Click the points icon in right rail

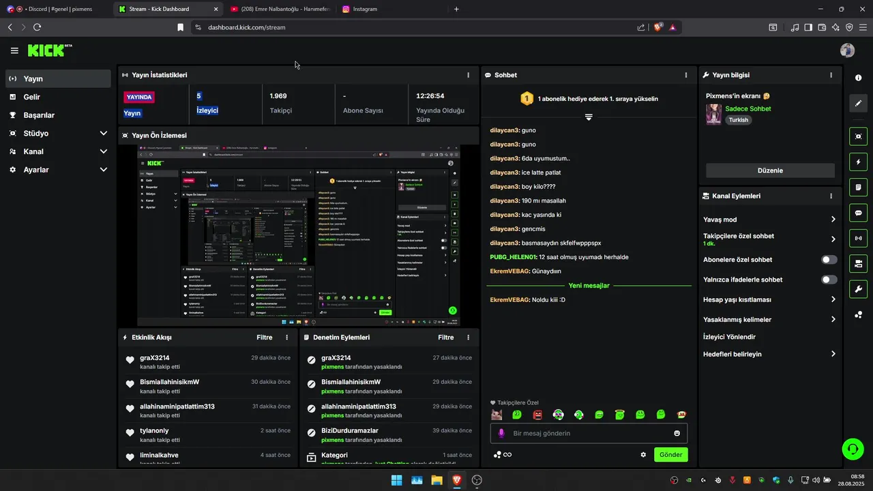(858, 314)
